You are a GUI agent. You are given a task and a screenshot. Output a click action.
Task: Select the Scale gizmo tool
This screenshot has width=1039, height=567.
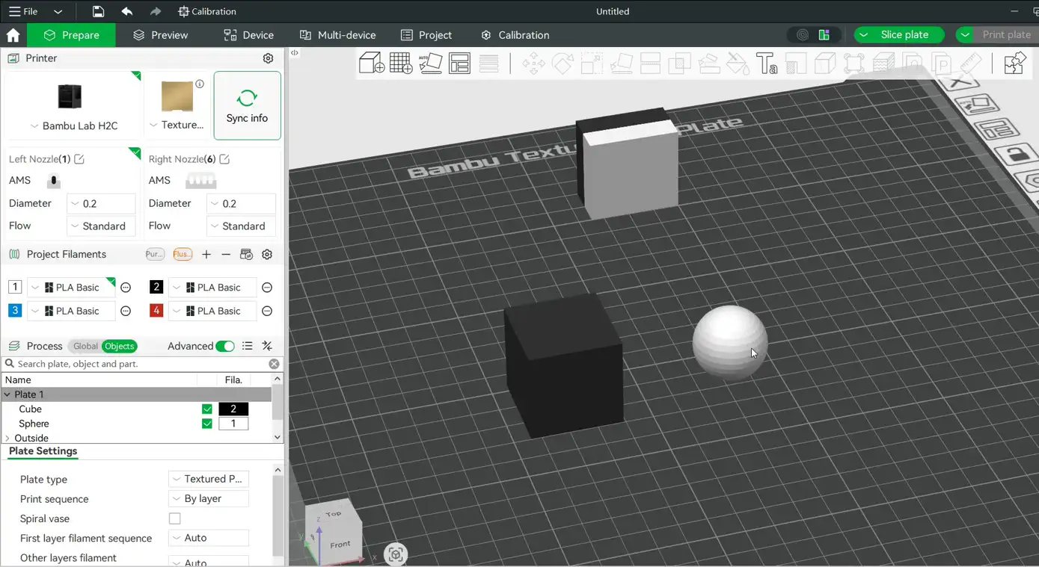[592, 63]
